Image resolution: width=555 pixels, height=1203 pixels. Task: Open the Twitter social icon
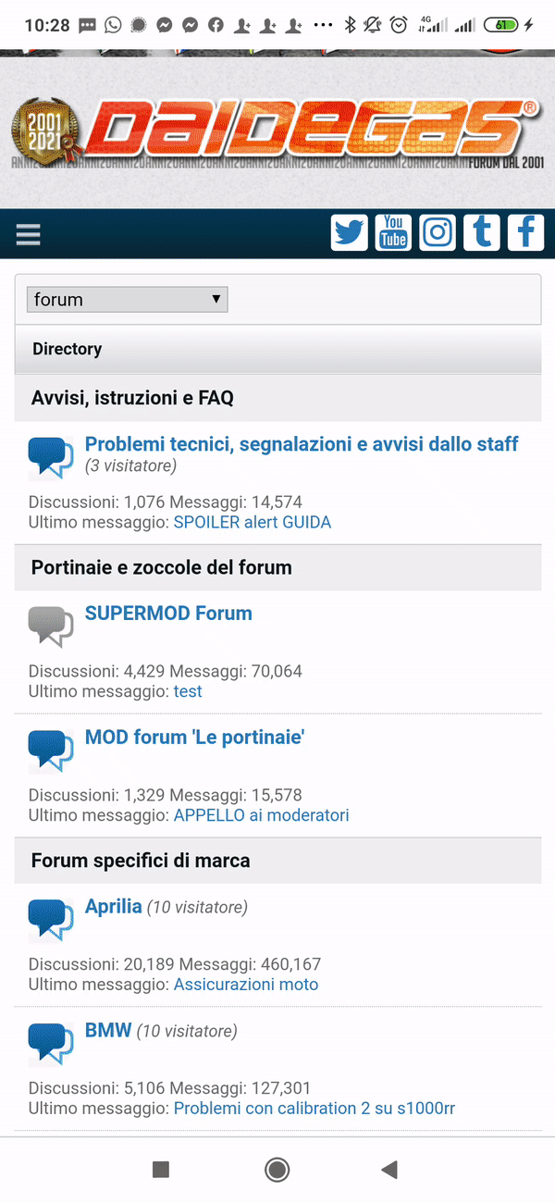tap(350, 233)
